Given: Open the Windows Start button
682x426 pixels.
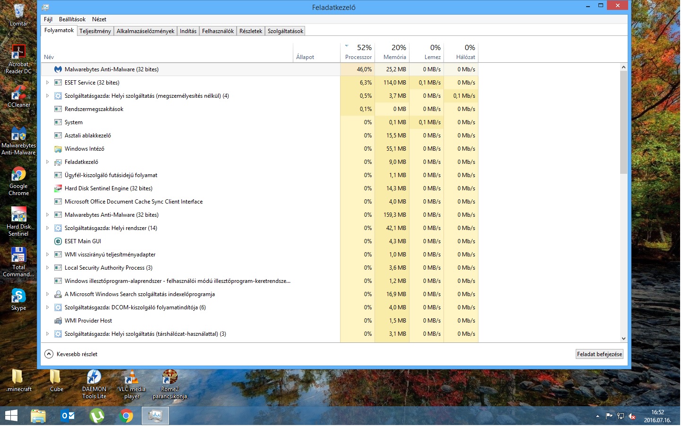Looking at the screenshot, I should pyautogui.click(x=11, y=416).
